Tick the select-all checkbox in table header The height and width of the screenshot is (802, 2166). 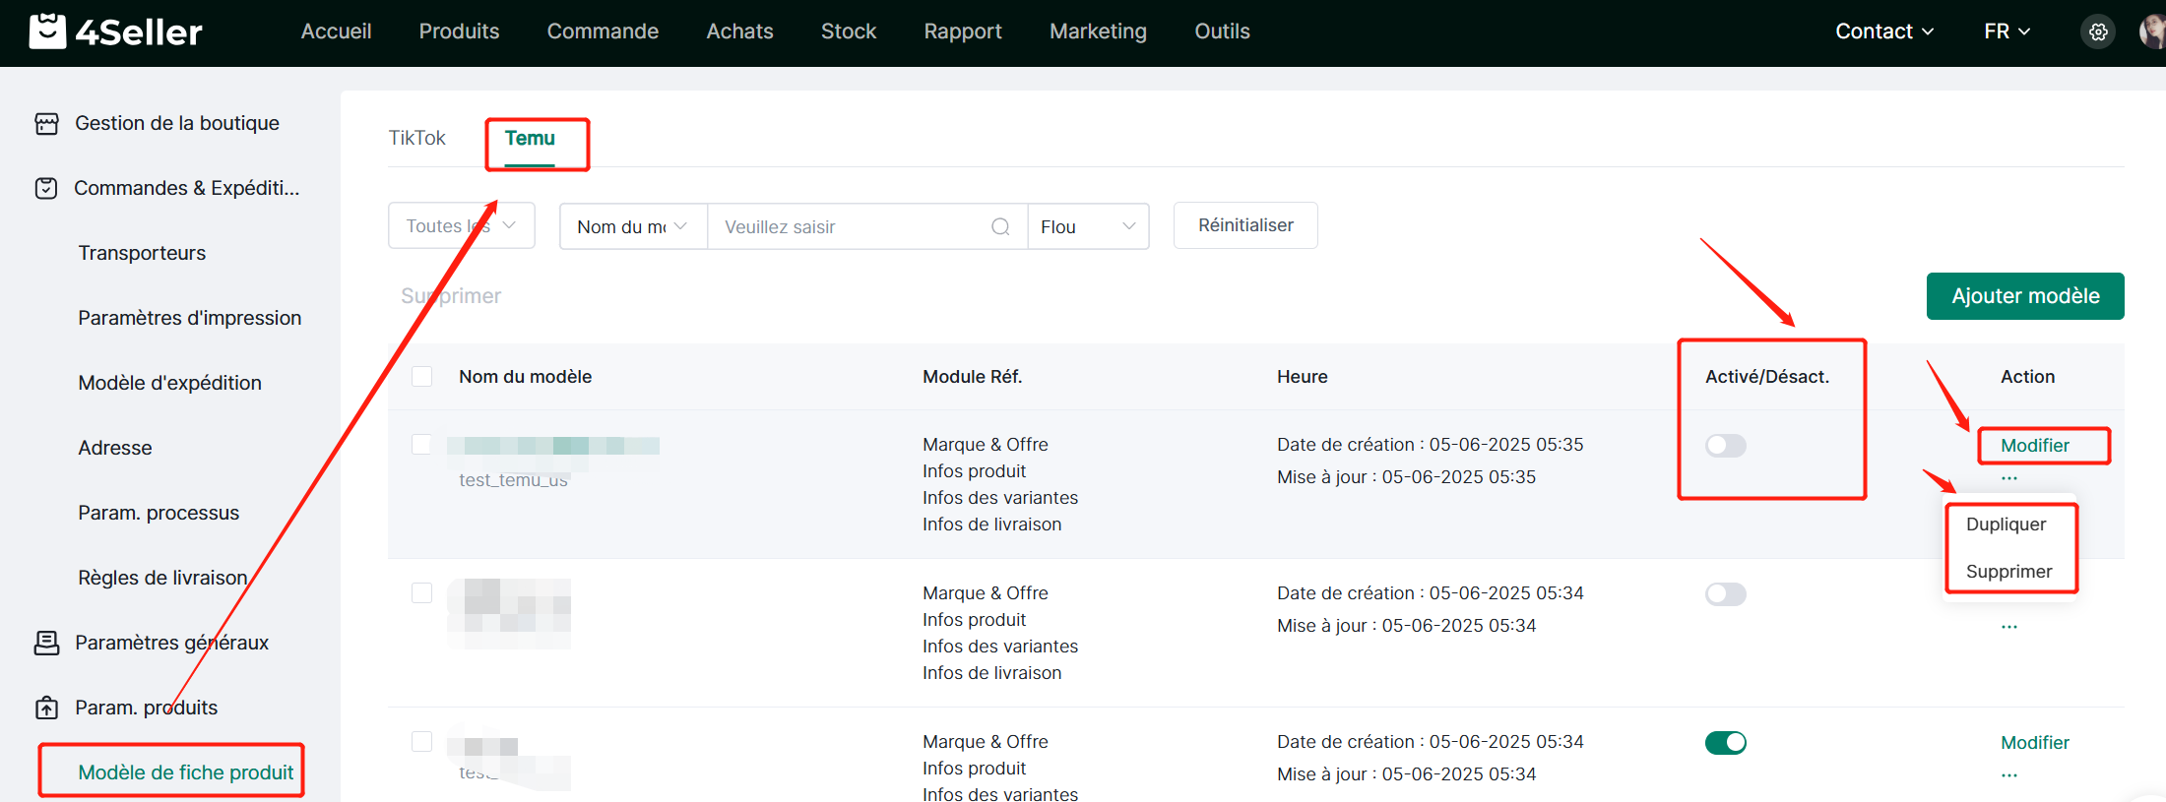(x=421, y=377)
